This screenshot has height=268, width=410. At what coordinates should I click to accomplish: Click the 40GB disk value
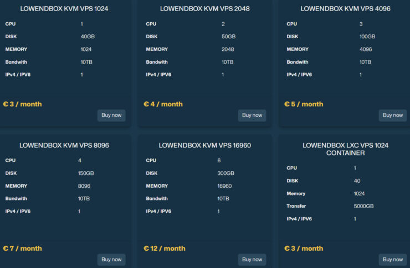tap(88, 37)
